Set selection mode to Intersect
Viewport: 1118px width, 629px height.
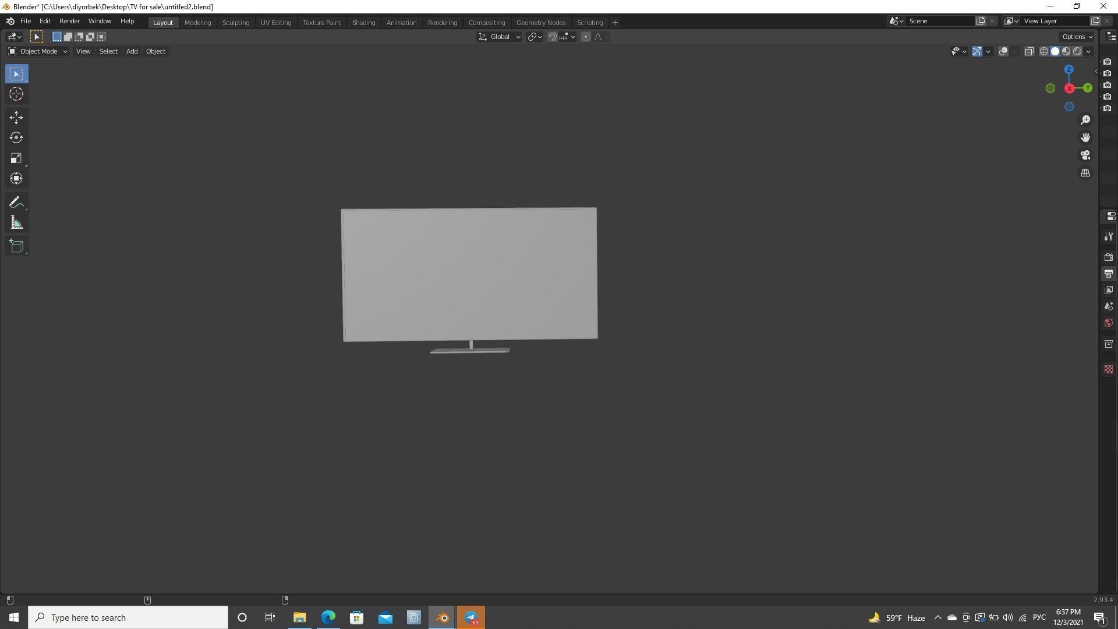[x=101, y=37]
